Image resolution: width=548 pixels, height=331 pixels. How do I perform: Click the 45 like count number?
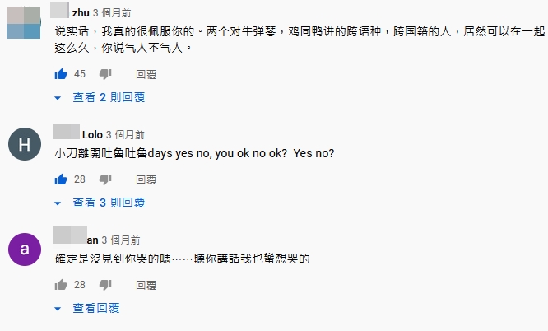(x=80, y=74)
